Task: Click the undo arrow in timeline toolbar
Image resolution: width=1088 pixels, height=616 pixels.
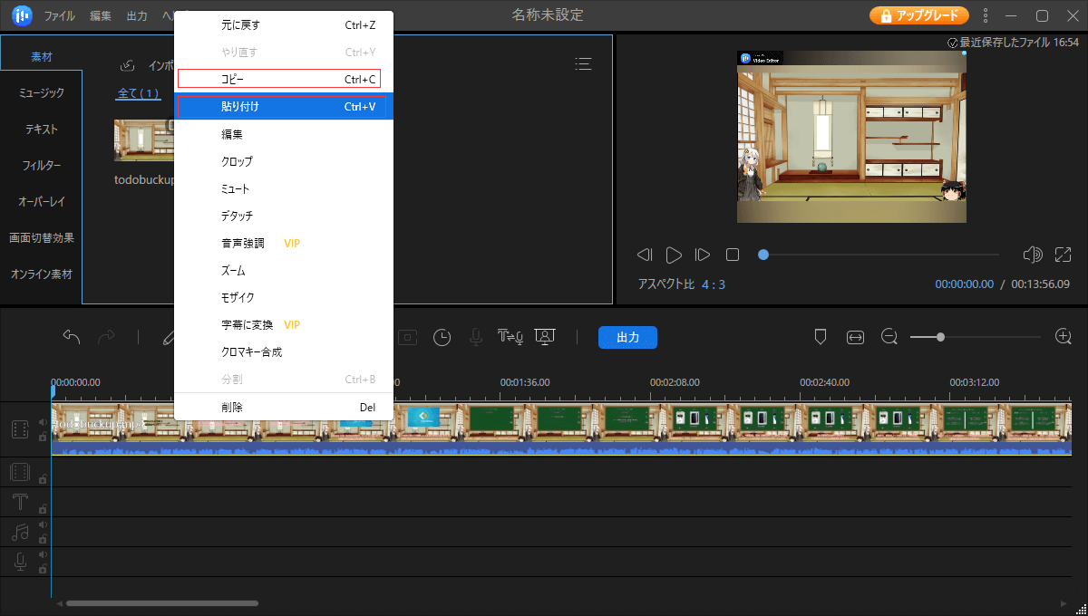Action: [72, 337]
